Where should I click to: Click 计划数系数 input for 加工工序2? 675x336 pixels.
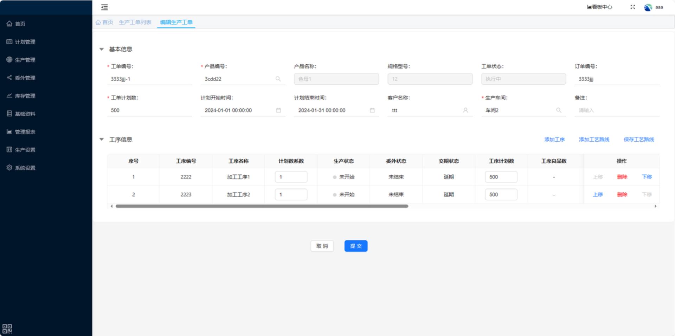coord(291,194)
